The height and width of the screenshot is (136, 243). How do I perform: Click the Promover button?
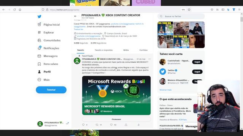(x=117, y=119)
